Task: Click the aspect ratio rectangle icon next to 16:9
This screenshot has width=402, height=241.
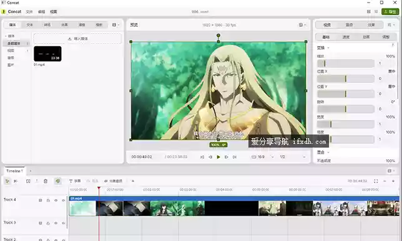Action: [x=254, y=157]
